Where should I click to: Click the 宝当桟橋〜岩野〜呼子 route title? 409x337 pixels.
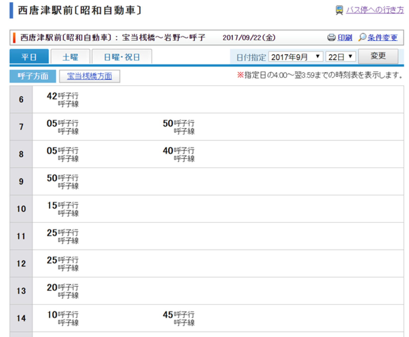[164, 38]
